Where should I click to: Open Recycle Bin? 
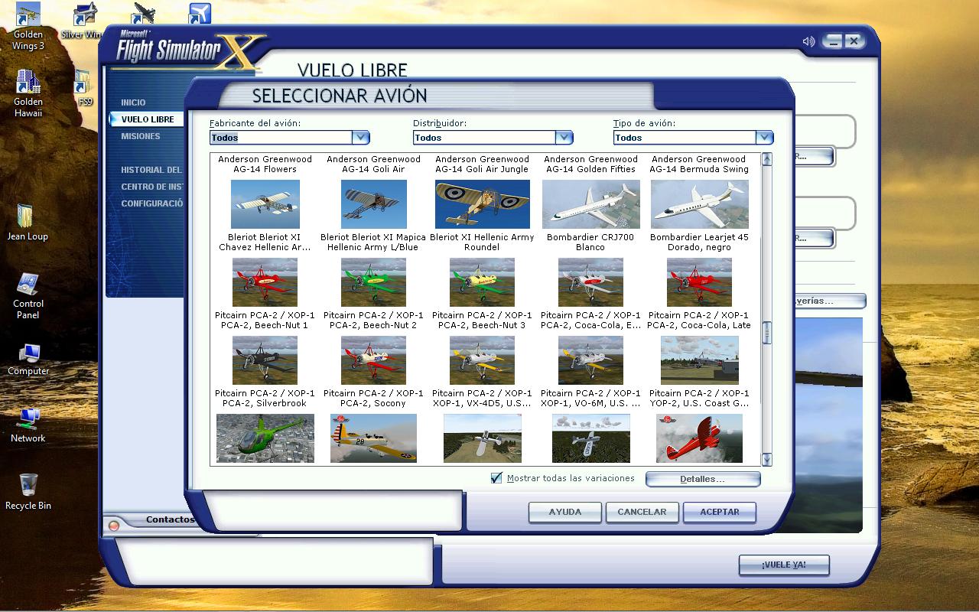point(28,491)
